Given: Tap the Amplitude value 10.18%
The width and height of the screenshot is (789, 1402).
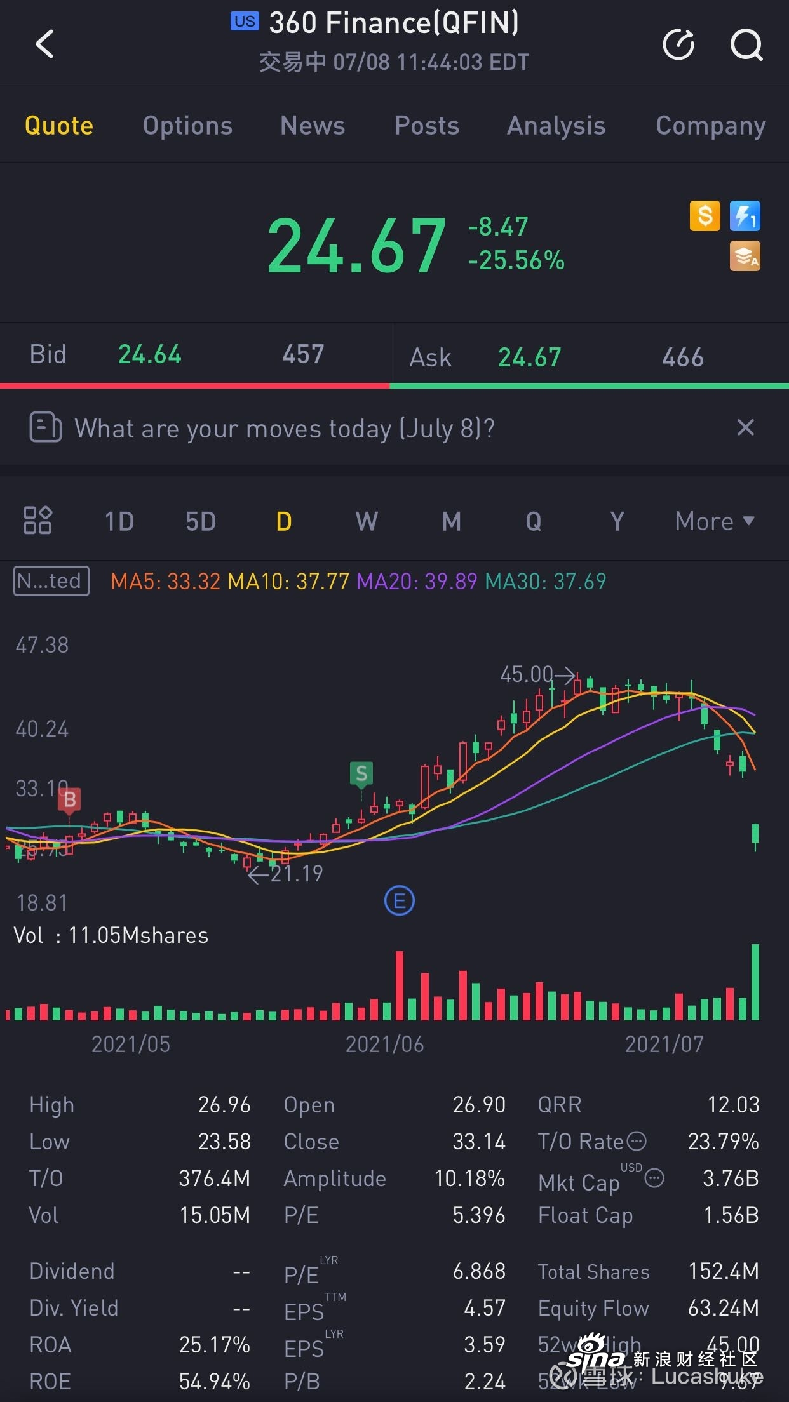Looking at the screenshot, I should click(x=470, y=1178).
